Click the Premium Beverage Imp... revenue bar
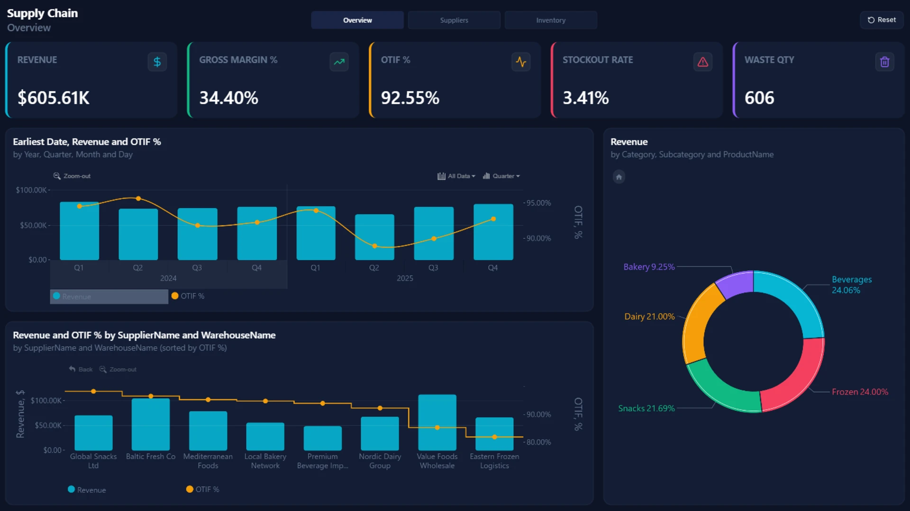Image resolution: width=910 pixels, height=511 pixels. pos(322,438)
